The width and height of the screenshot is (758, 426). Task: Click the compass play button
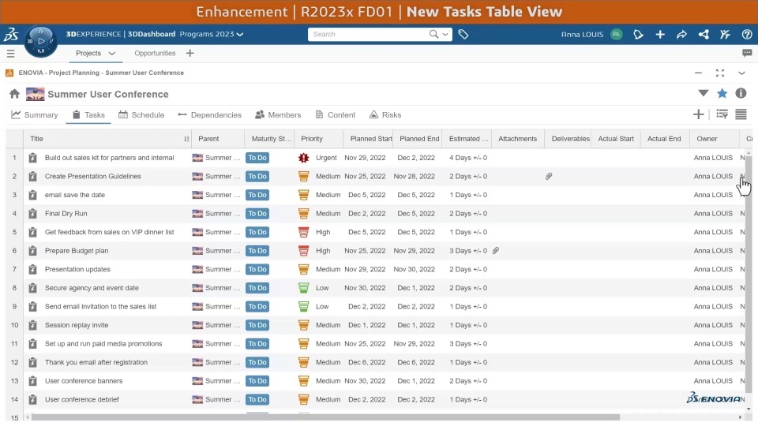click(x=41, y=41)
